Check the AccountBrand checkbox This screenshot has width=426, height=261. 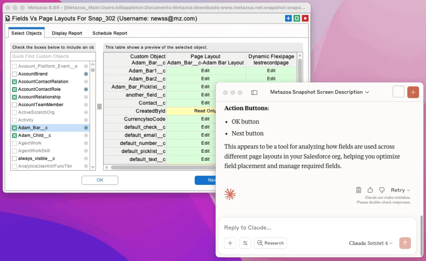(15, 74)
